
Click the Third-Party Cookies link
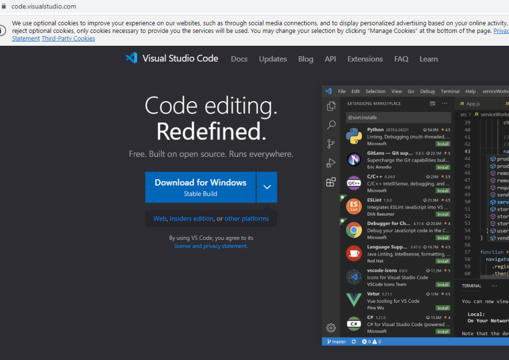click(68, 38)
